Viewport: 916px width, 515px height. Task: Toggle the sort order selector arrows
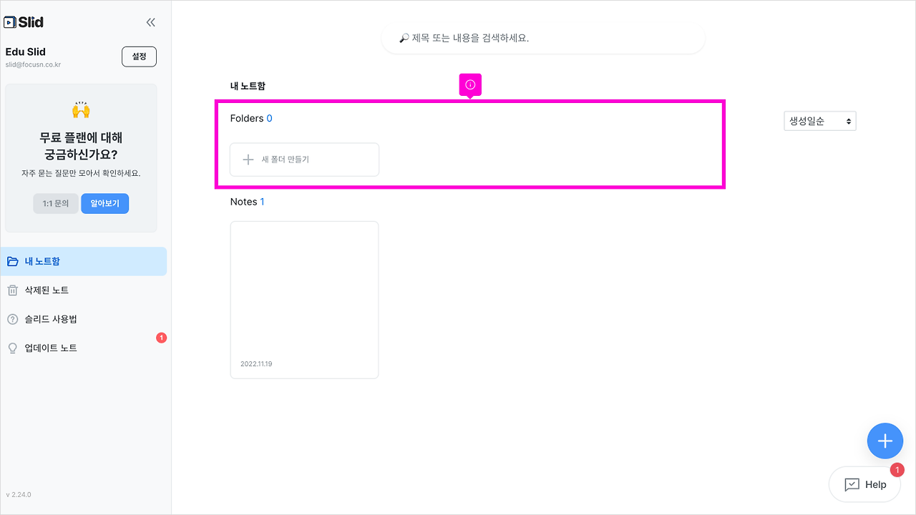click(847, 120)
